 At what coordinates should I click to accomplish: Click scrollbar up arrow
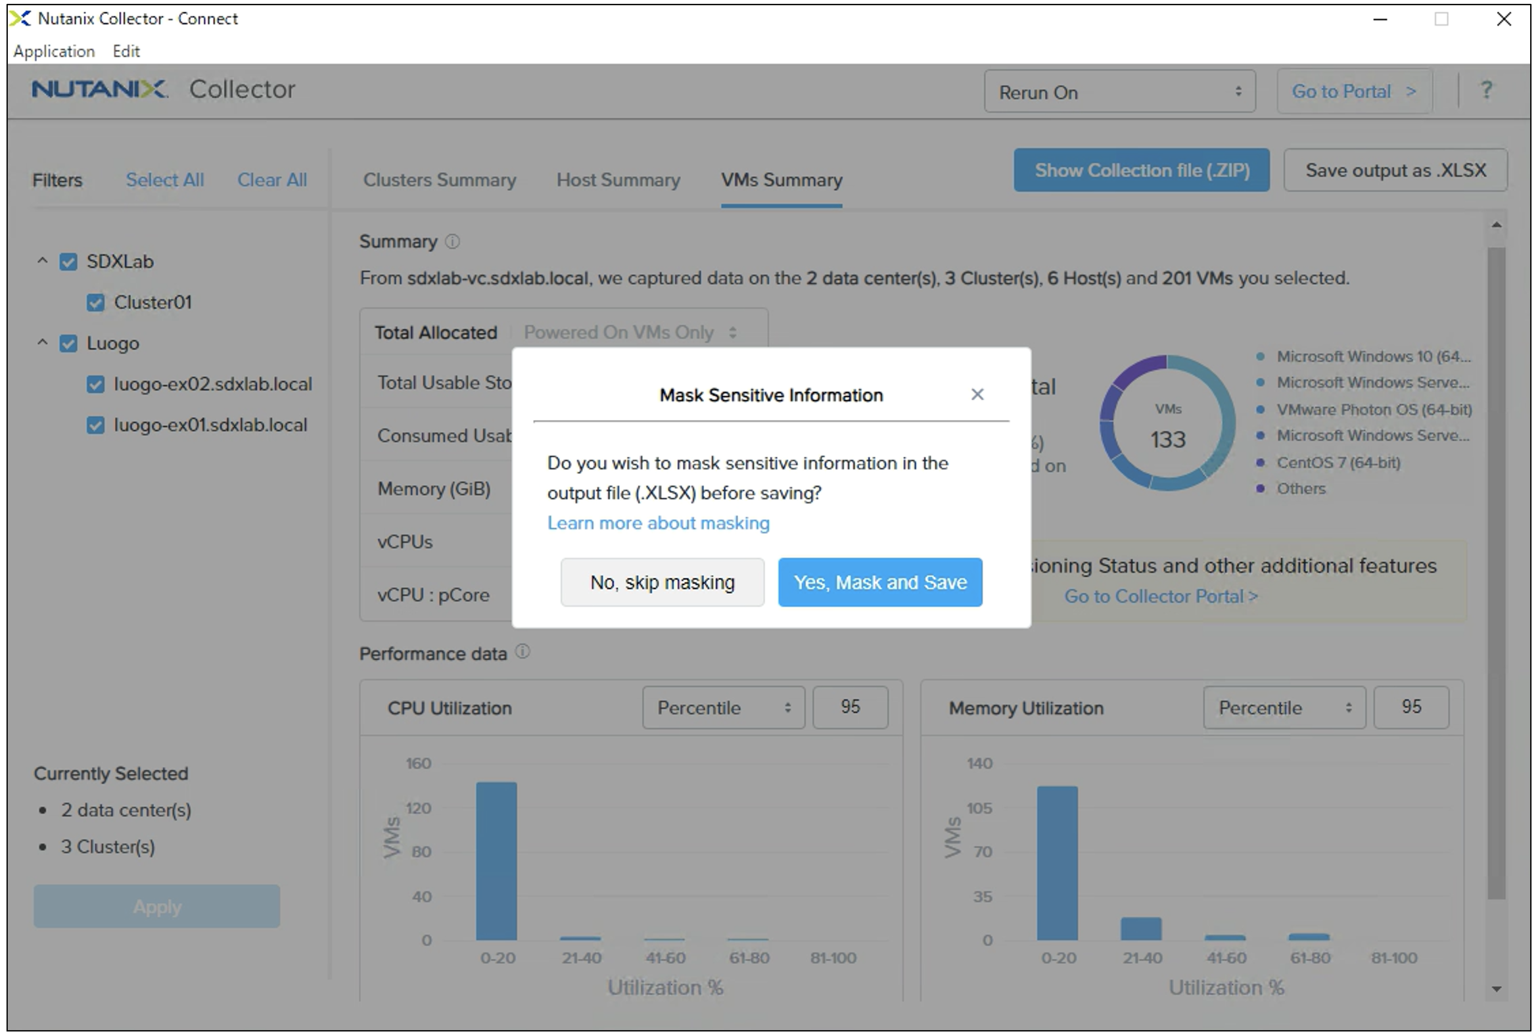coord(1497,225)
